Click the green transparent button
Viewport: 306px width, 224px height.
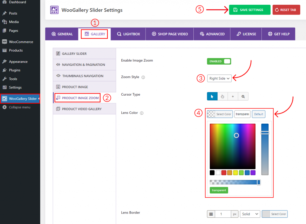point(219,190)
